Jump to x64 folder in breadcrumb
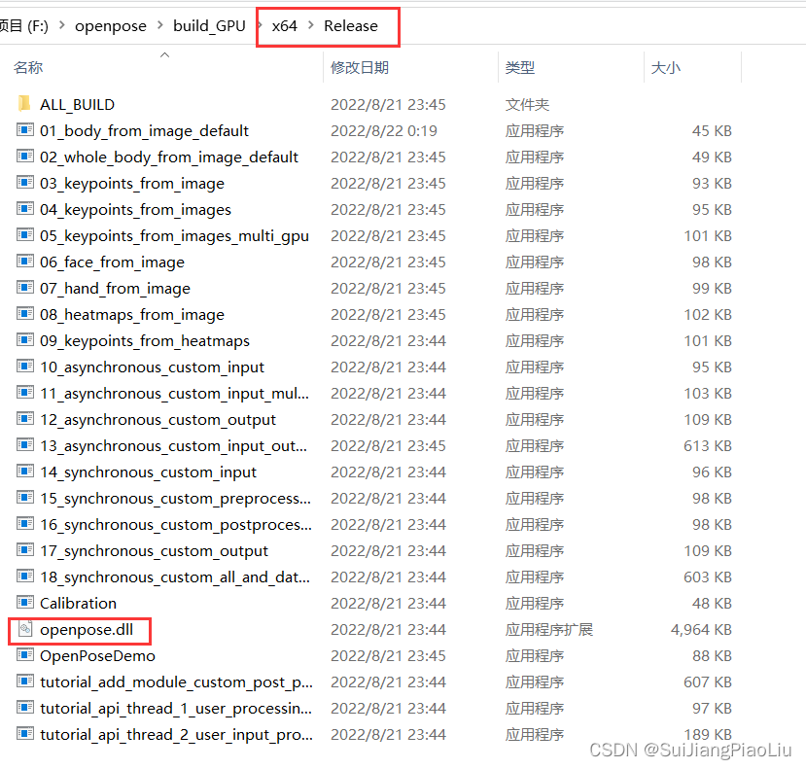806x769 pixels. (284, 25)
